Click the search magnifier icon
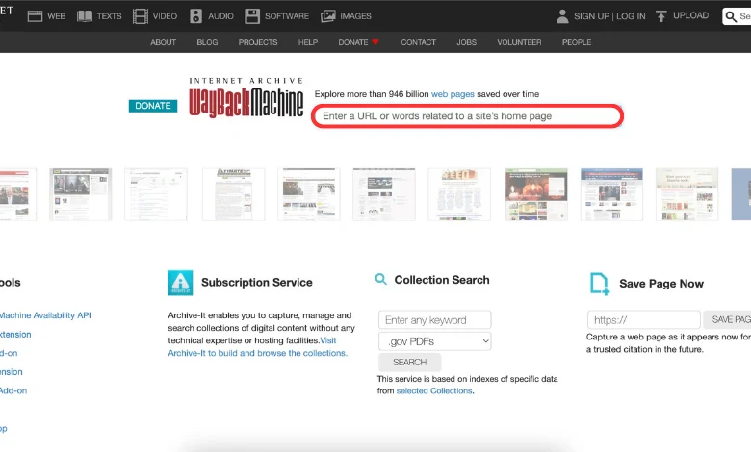 (731, 16)
